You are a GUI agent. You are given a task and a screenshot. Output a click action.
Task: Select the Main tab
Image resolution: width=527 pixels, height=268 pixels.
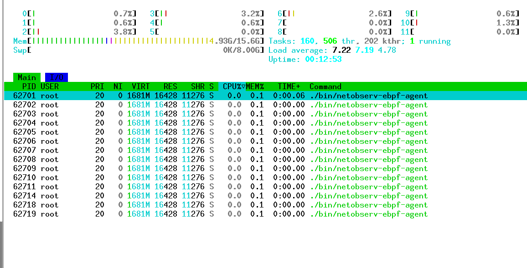click(26, 77)
